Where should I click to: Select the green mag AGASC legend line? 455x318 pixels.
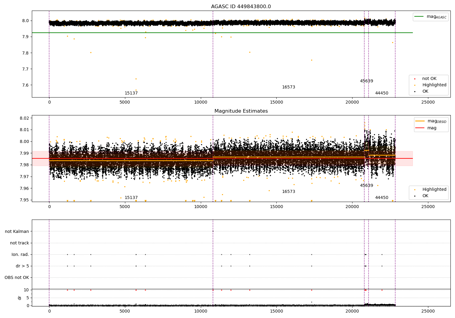tap(419, 17)
